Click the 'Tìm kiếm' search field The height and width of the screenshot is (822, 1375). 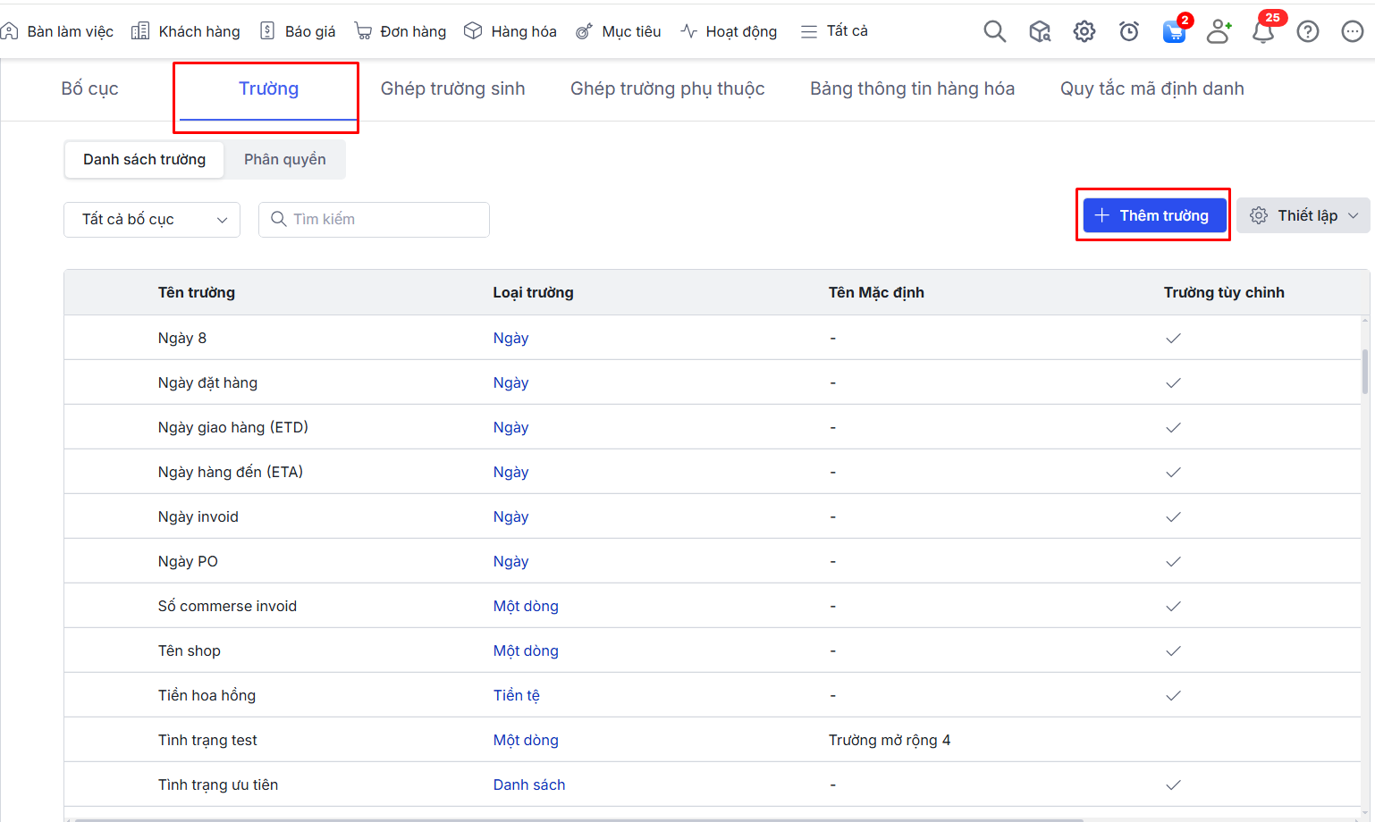click(374, 220)
